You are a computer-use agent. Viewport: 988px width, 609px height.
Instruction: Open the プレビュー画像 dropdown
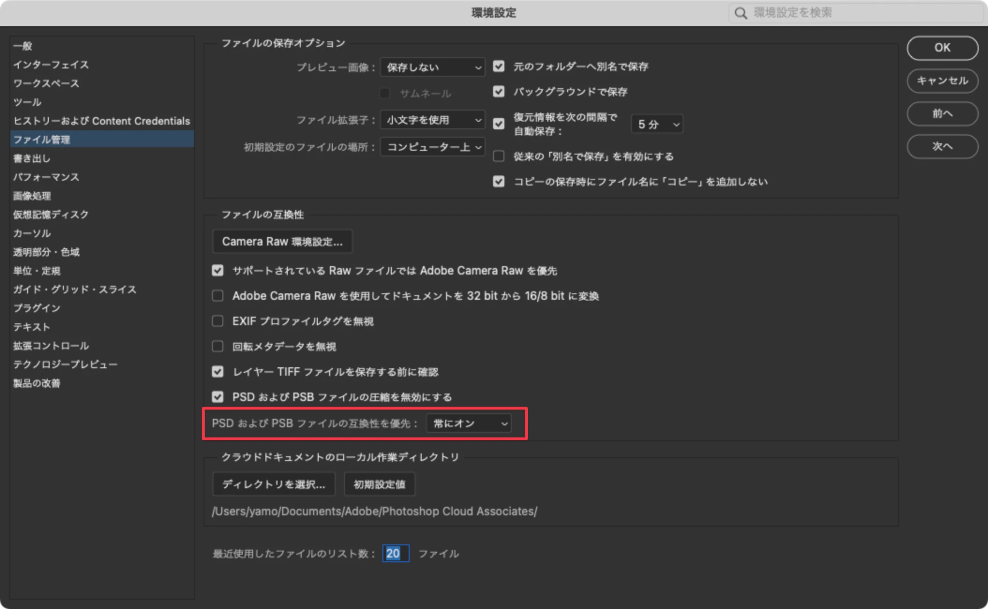(x=432, y=67)
